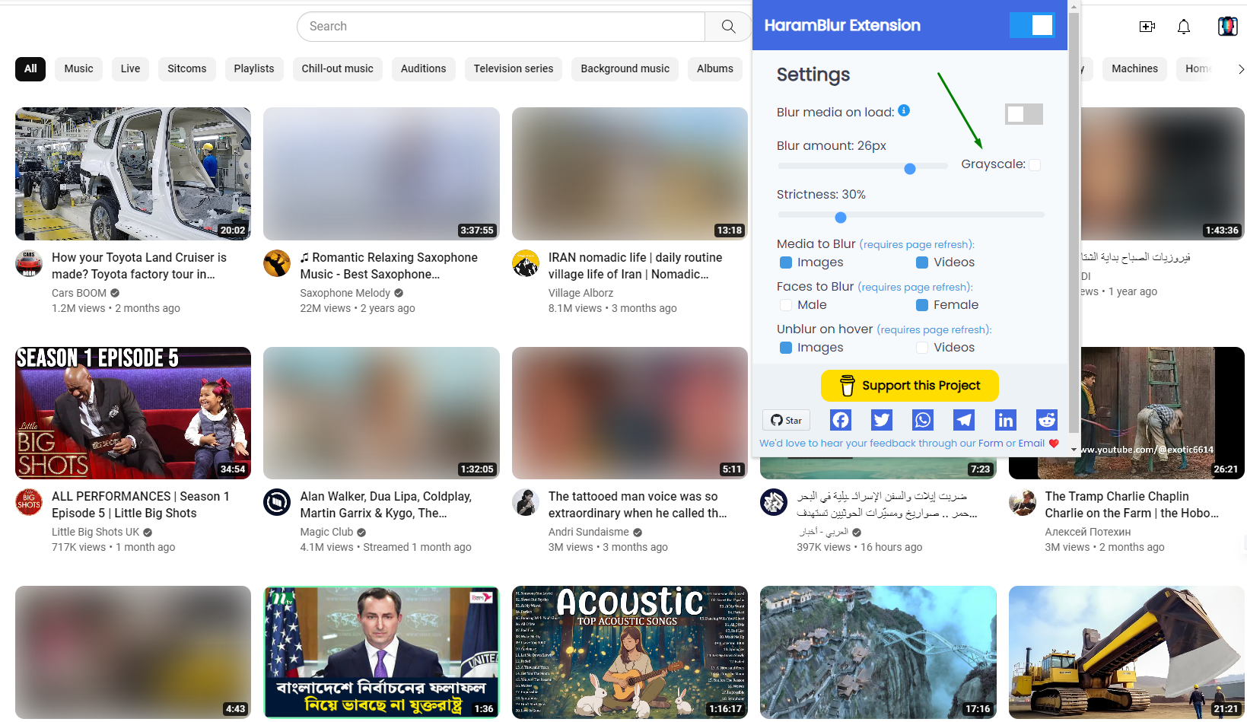Click the Strictness slider handle
The width and height of the screenshot is (1247, 722).
[841, 218]
